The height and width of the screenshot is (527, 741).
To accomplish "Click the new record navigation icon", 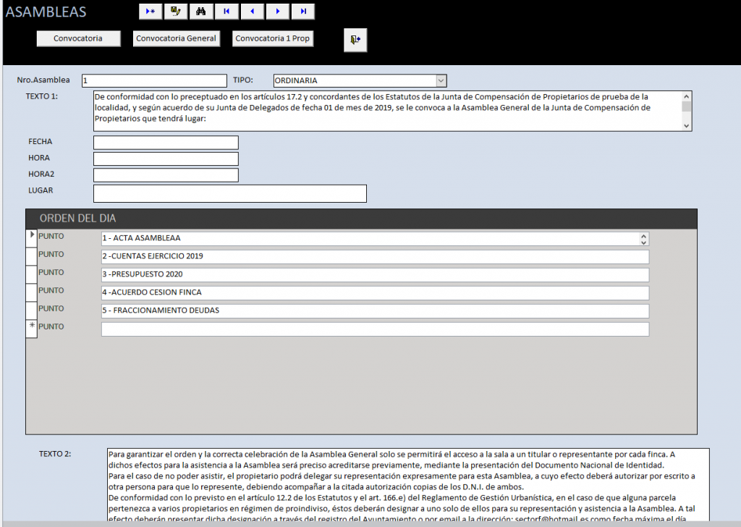I will [150, 12].
